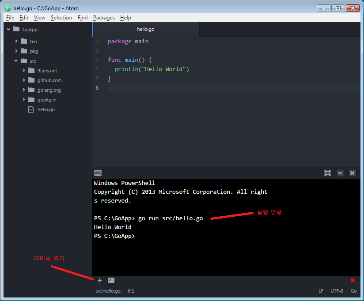This screenshot has width=364, height=301.
Task: Collapse the GoApp project root folder
Action: pos(8,29)
